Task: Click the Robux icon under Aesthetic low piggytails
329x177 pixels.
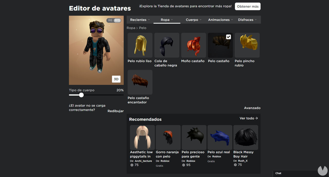Action: coord(132,165)
